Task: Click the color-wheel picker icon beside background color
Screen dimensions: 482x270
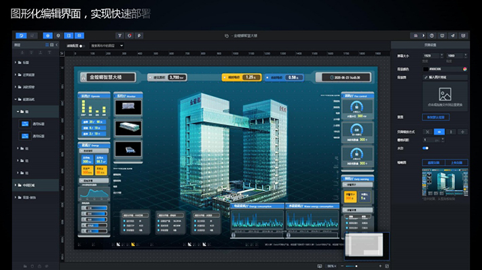Action: point(465,69)
